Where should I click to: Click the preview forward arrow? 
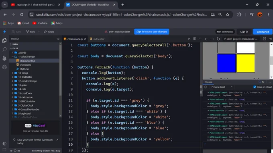212,39
